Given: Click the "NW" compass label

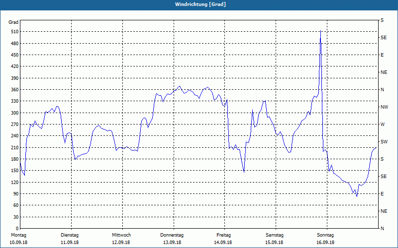Looking at the screenshot, I should pos(384,107).
